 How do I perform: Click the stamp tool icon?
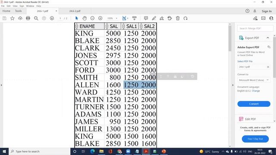coord(169,18)
